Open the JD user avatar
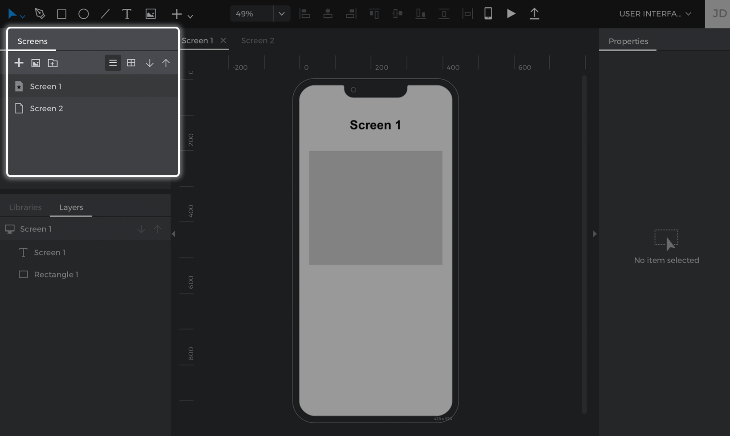 (x=718, y=14)
